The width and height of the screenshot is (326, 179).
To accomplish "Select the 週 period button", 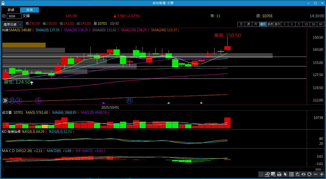I will click(x=248, y=24).
